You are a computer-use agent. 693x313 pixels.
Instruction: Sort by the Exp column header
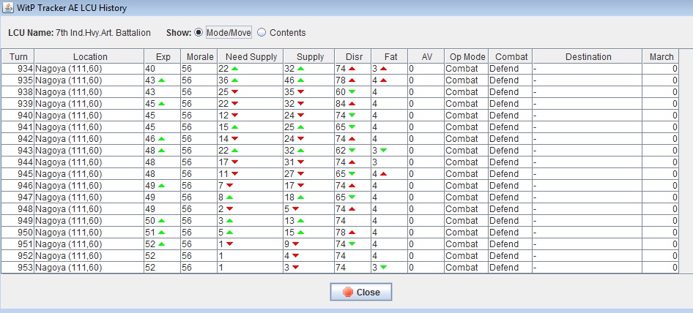click(163, 56)
